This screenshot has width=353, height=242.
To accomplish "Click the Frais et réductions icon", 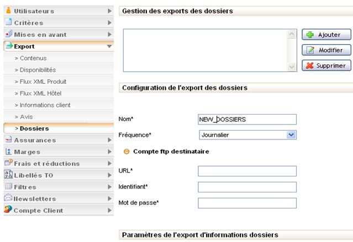I will tap(9, 163).
